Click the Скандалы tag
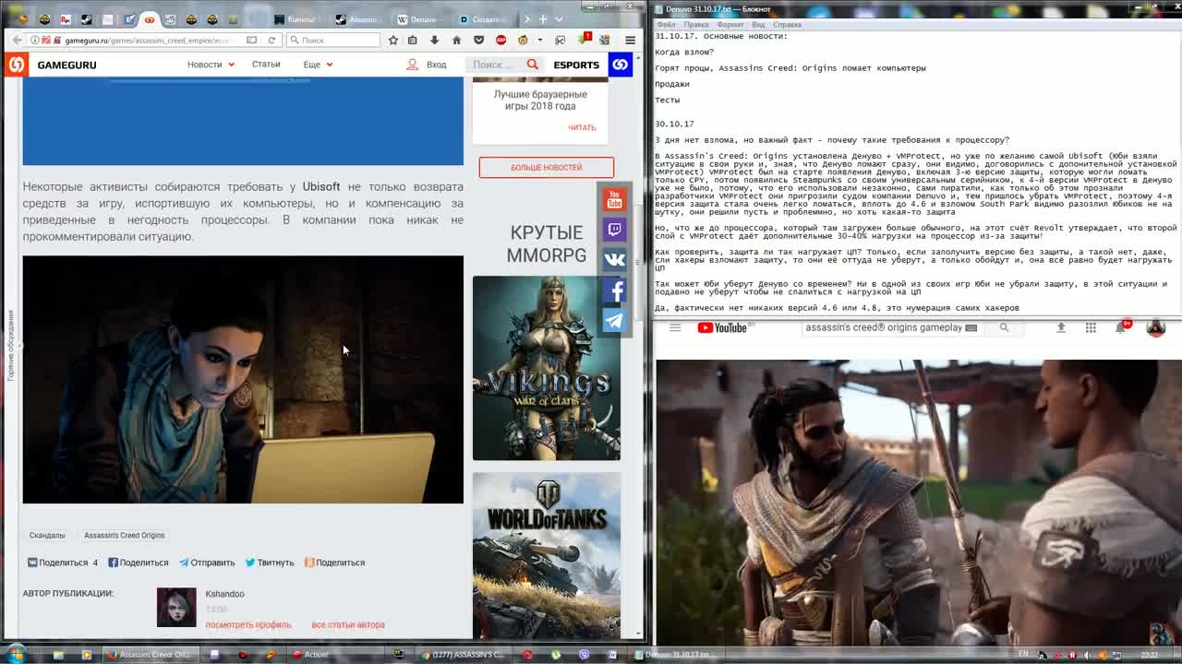The image size is (1182, 664). coord(47,535)
